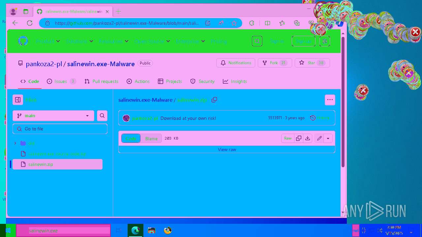Edit this file pencil icon
The width and height of the screenshot is (422, 237).
319,139
